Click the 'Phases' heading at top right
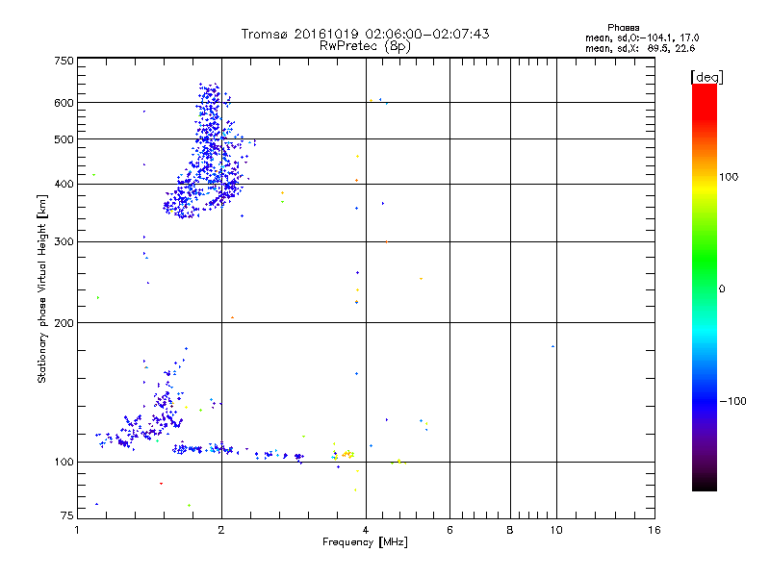This screenshot has height=577, width=770. (623, 28)
